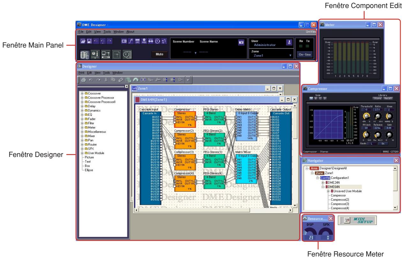
Task: Click the green paste icon in Designer toolbar
Action: tap(128, 80)
